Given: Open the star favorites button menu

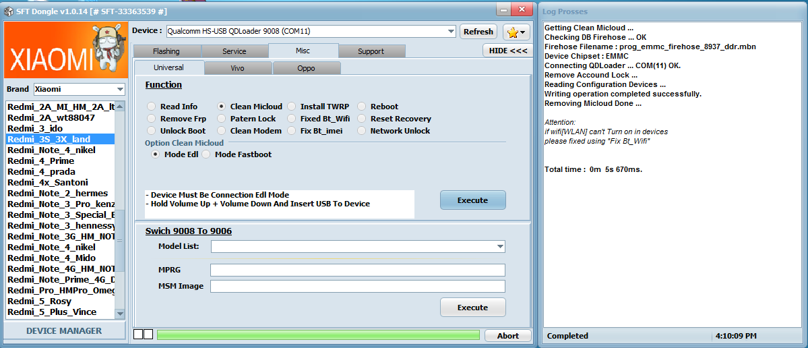Looking at the screenshot, I should point(516,32).
